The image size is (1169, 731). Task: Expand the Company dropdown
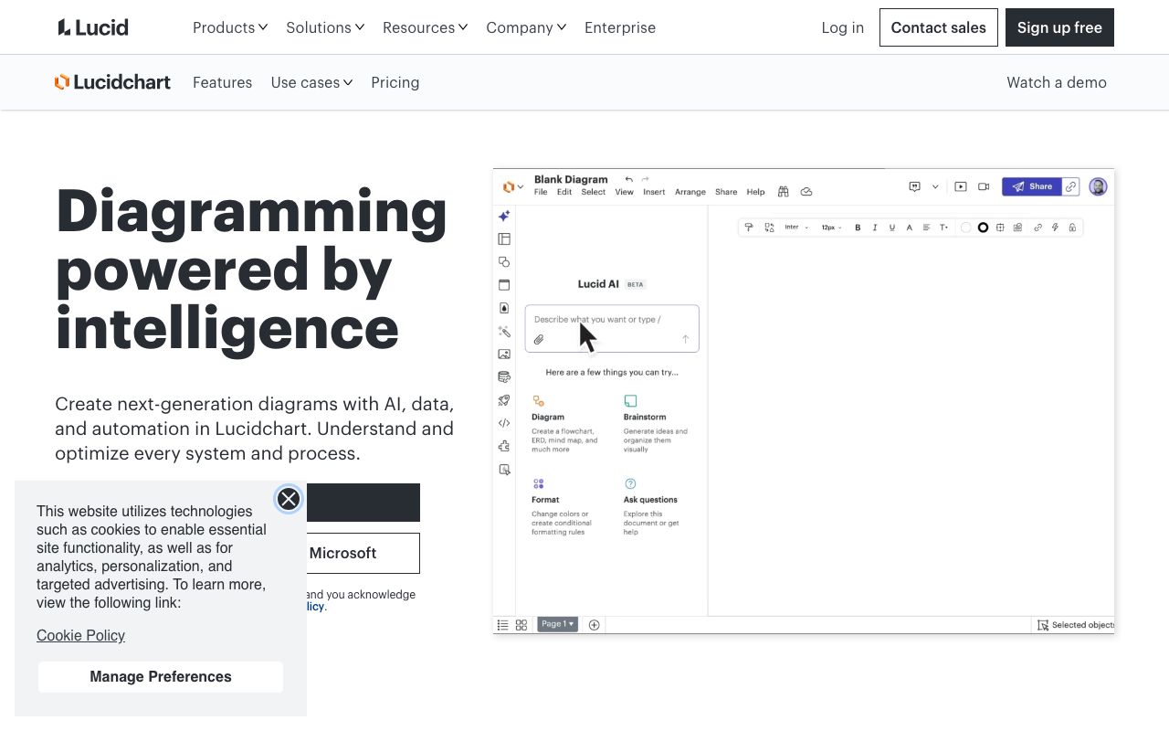pyautogui.click(x=526, y=27)
